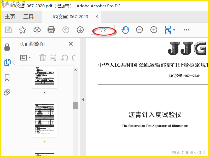Viewport: 209px width, 157px height.
Task: Go to previous page up-arrow icon
Action: (66, 30)
